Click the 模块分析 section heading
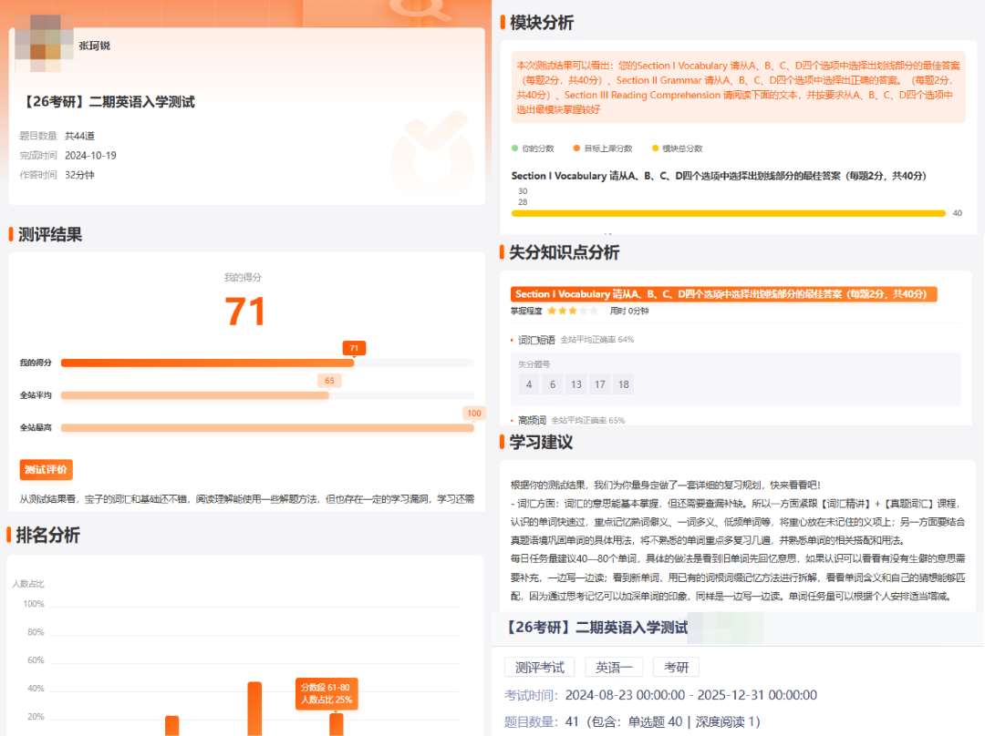Image resolution: width=985 pixels, height=736 pixels. [542, 23]
